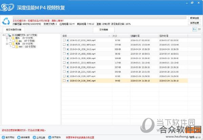Check the 2019-05-28 393 KB file checkbox
Image resolution: width=203 pixels, height=140 pixels.
click(64, 72)
